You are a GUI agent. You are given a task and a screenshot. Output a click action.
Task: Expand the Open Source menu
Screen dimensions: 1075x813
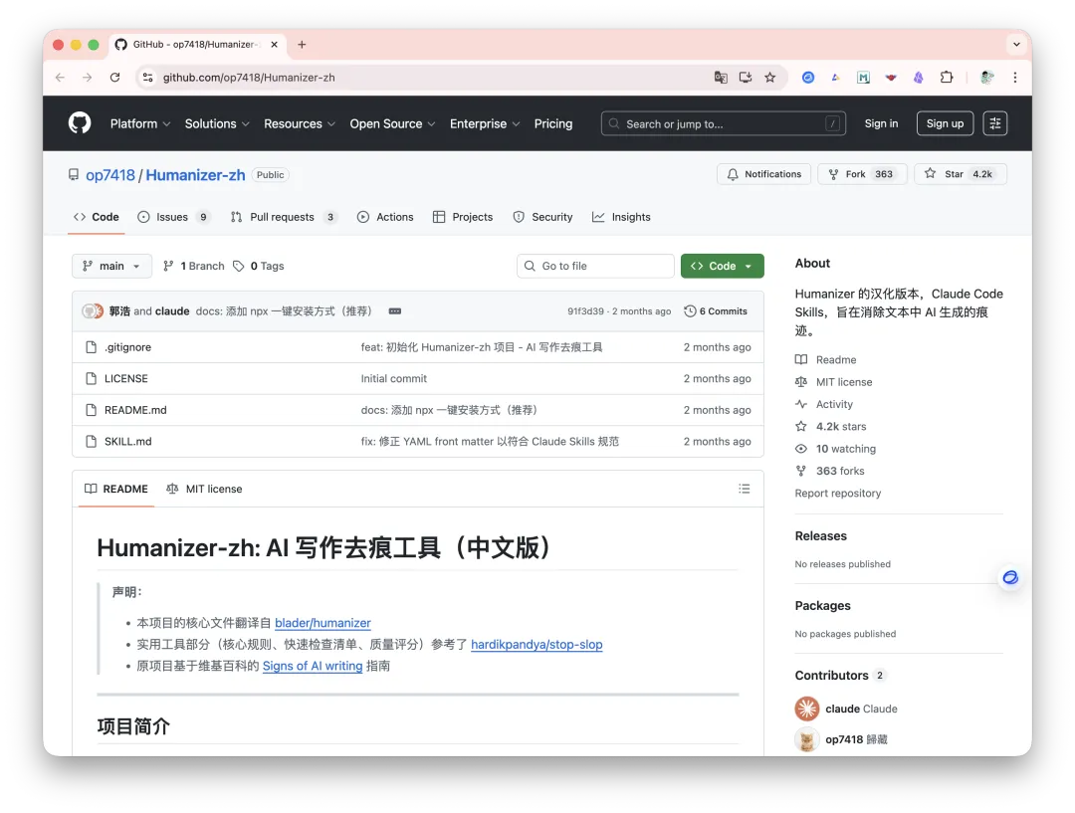[392, 123]
